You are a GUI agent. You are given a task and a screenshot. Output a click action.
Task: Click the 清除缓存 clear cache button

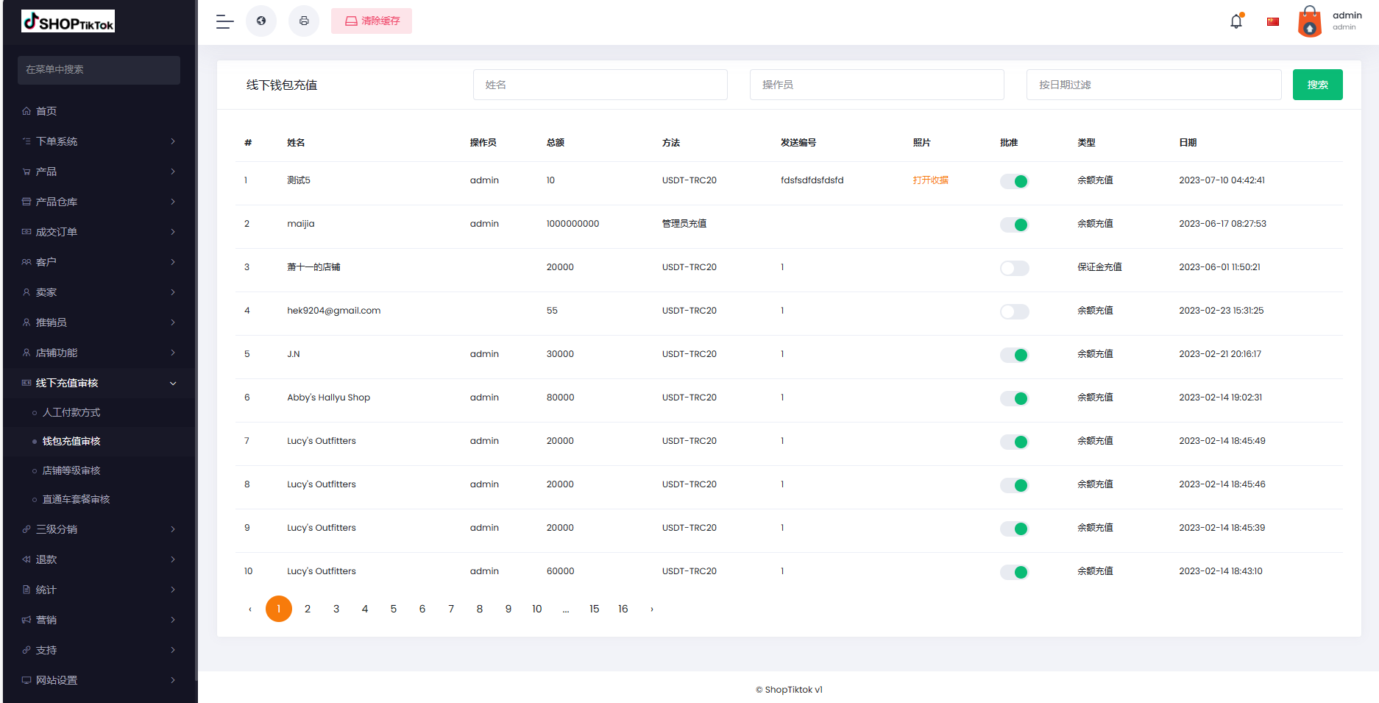pos(372,21)
